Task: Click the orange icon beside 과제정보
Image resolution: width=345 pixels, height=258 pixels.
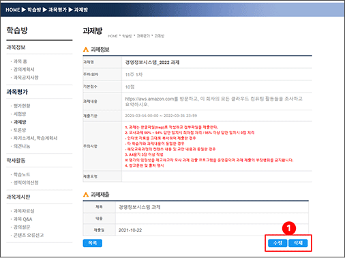Action: click(x=86, y=50)
